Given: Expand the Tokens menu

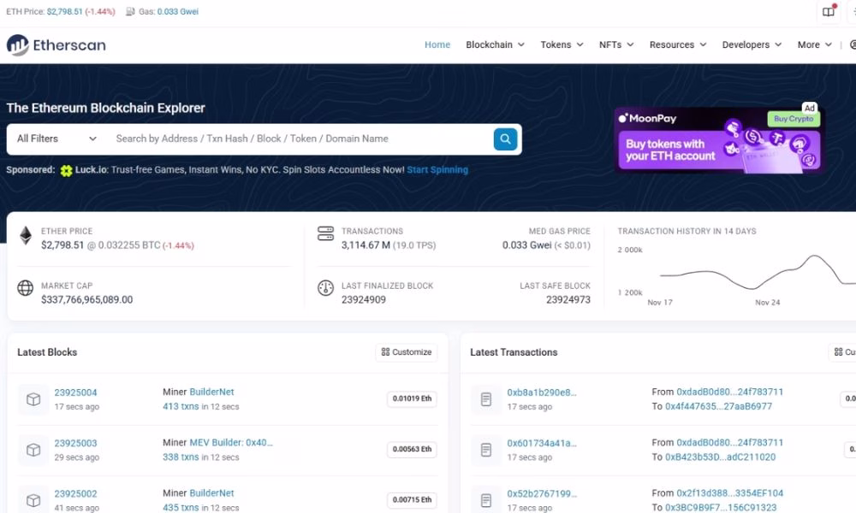Looking at the screenshot, I should (x=562, y=44).
